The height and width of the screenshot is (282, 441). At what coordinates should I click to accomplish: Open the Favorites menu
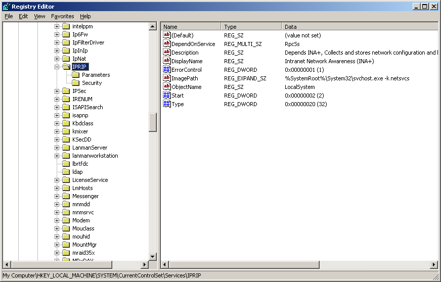[62, 16]
